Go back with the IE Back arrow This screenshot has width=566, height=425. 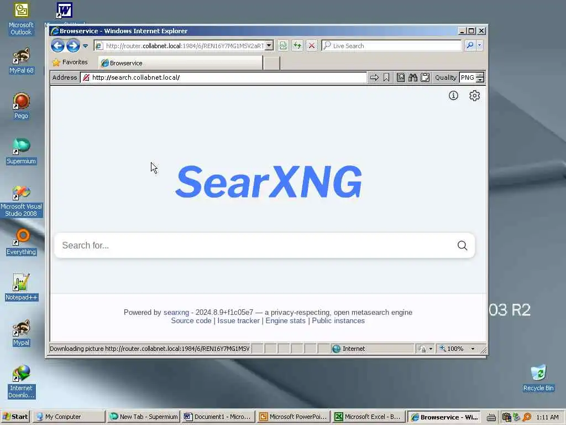coord(57,46)
